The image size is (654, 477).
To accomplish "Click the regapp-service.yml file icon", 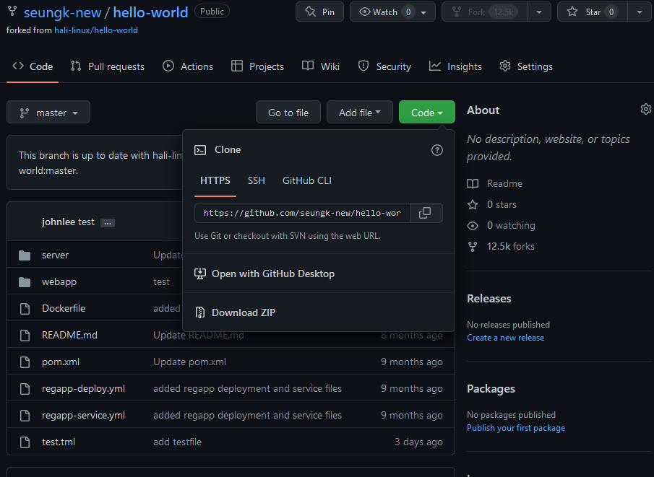I will (25, 416).
